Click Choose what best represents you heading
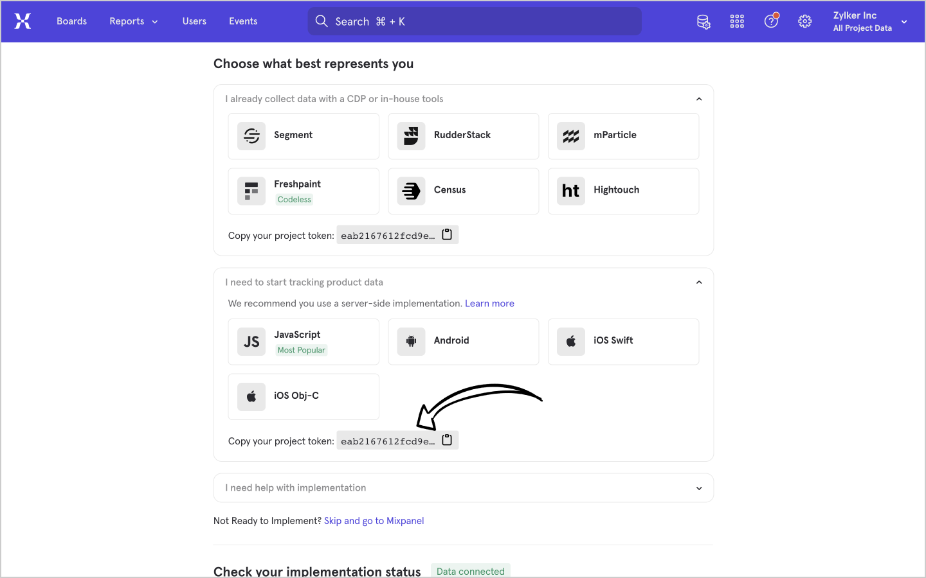The height and width of the screenshot is (578, 926). click(x=313, y=64)
